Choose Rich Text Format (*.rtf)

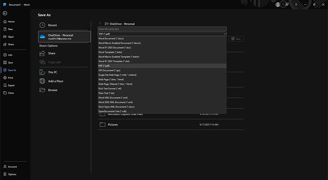pos(162,89)
